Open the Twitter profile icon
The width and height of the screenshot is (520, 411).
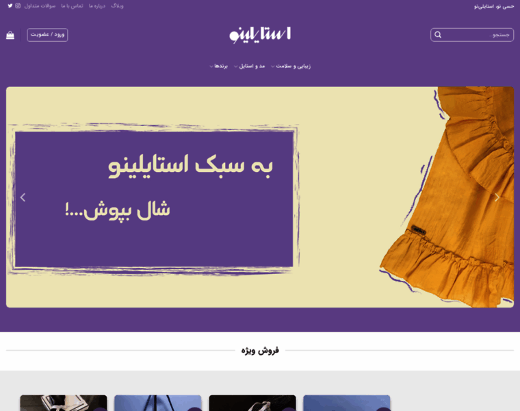click(x=10, y=5)
